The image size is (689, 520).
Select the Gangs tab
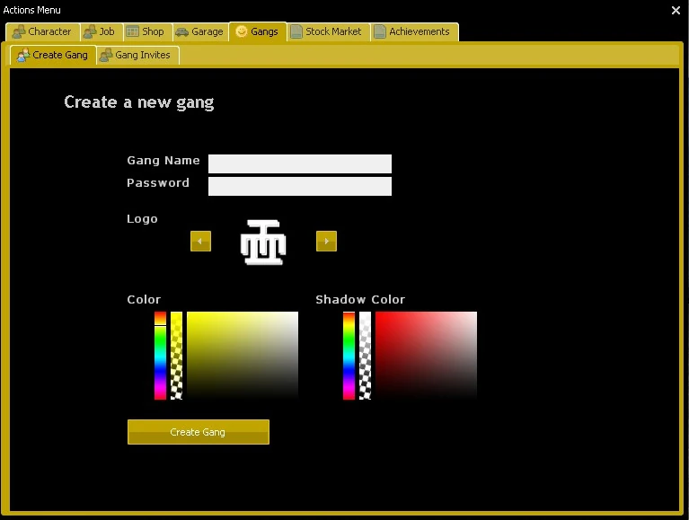(258, 31)
